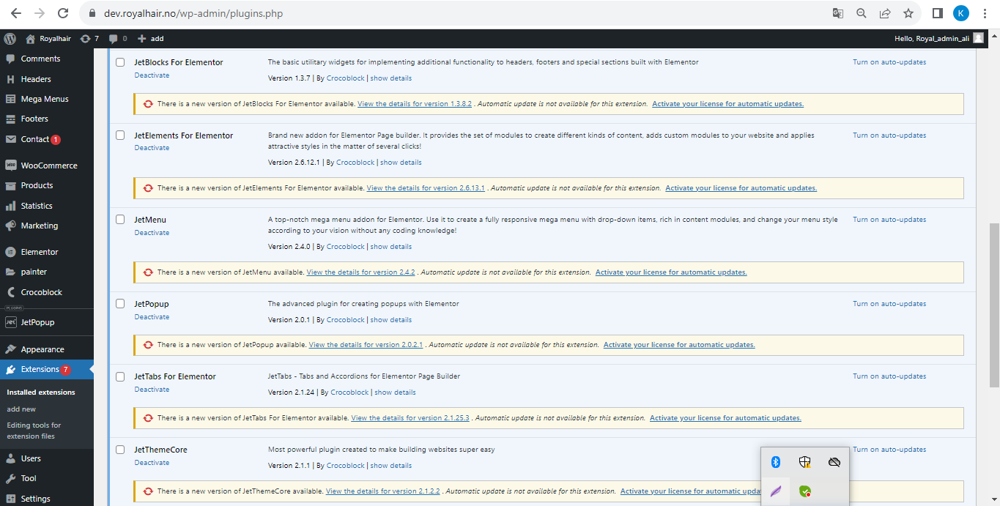
Task: Click the site lock padlock icon
Action: point(92,13)
